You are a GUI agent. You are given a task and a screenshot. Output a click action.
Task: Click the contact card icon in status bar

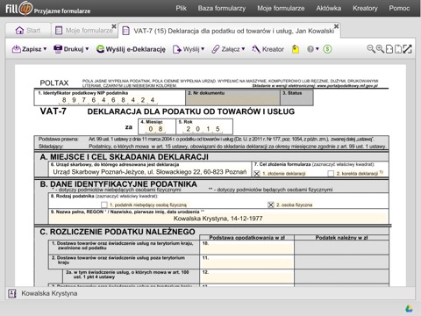(12, 293)
